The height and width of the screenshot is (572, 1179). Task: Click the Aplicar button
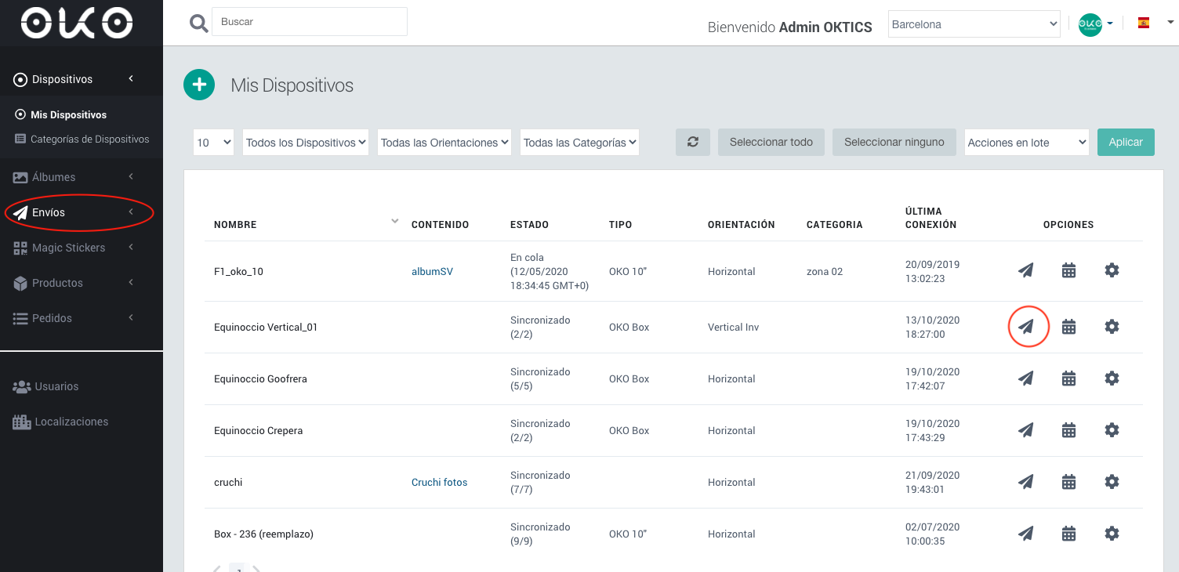click(1126, 142)
